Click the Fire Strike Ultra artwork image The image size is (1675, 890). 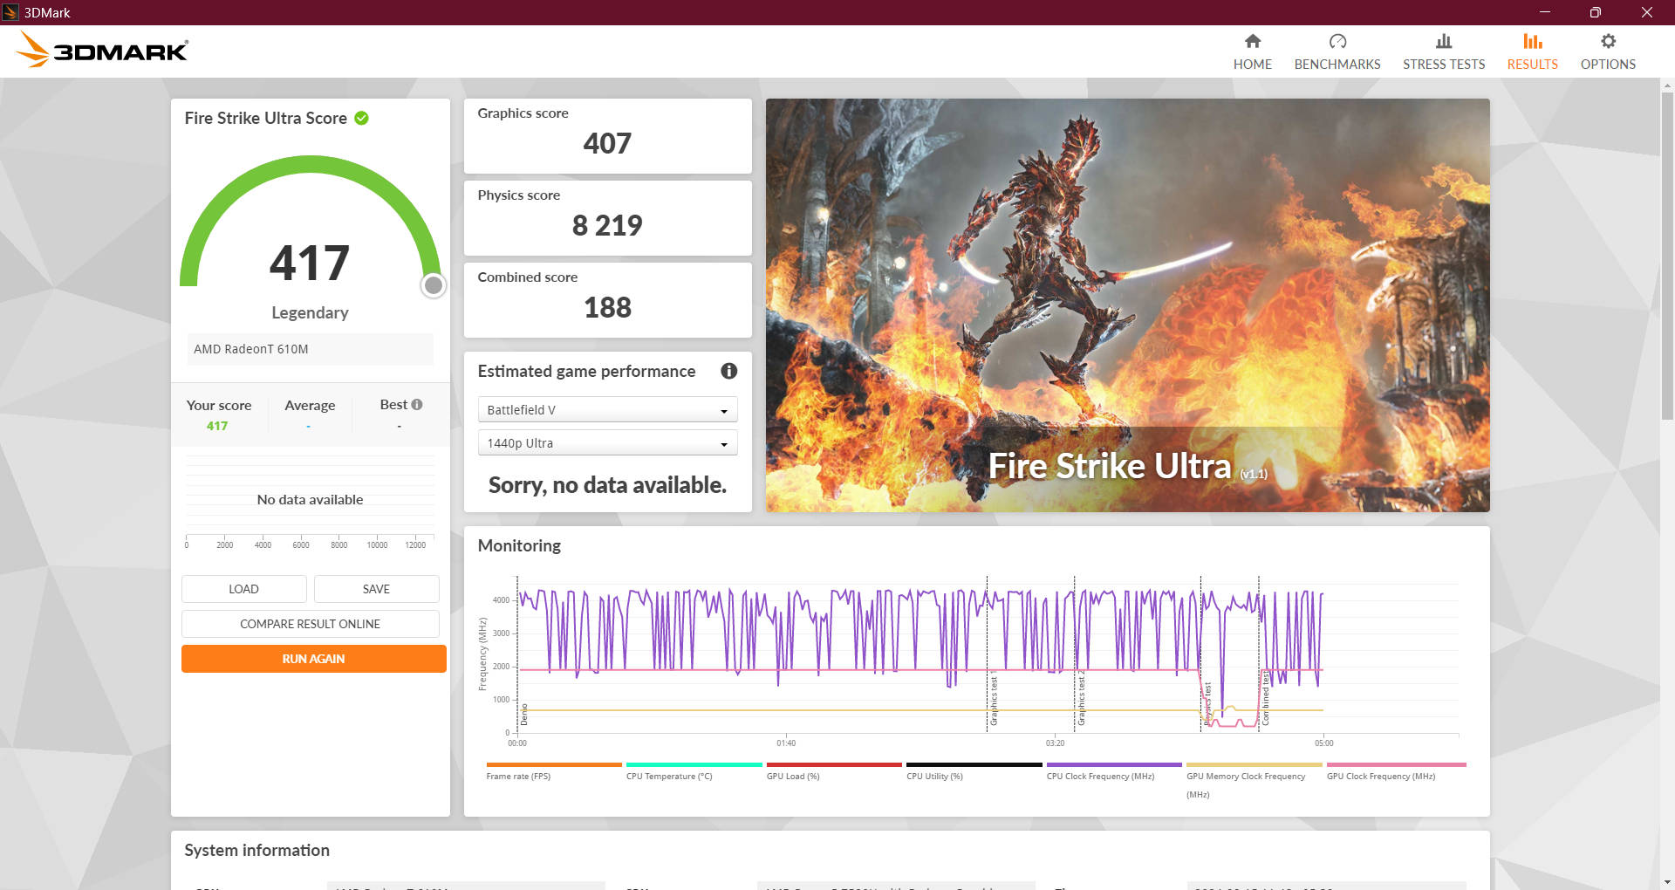point(1127,305)
